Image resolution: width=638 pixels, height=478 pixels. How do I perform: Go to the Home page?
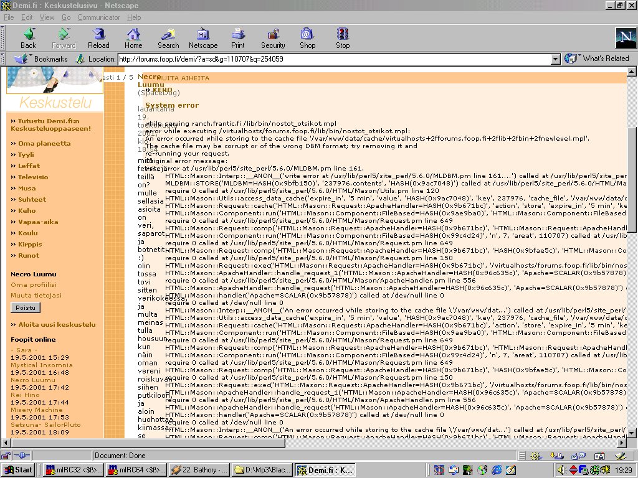pyautogui.click(x=133, y=38)
